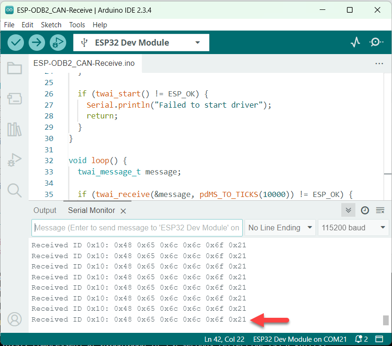Select the Serial Monitor tab
Image resolution: width=392 pixels, height=346 pixels.
coord(92,210)
